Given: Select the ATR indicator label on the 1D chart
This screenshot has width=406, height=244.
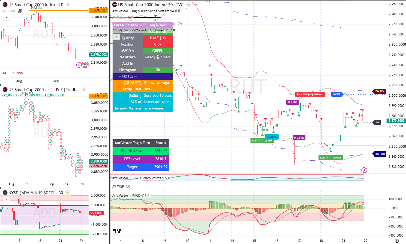Looking at the screenshot, I should (x=6, y=73).
